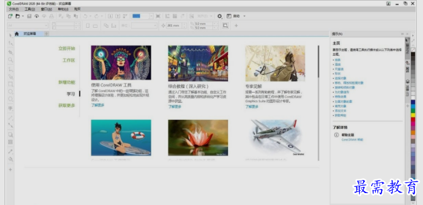Click the Print icon in toolbar
Screen dimensions: 423x205
[x=52, y=16]
